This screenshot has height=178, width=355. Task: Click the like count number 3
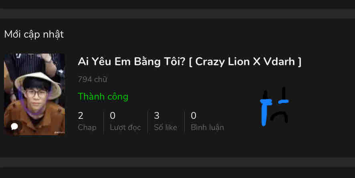(156, 116)
